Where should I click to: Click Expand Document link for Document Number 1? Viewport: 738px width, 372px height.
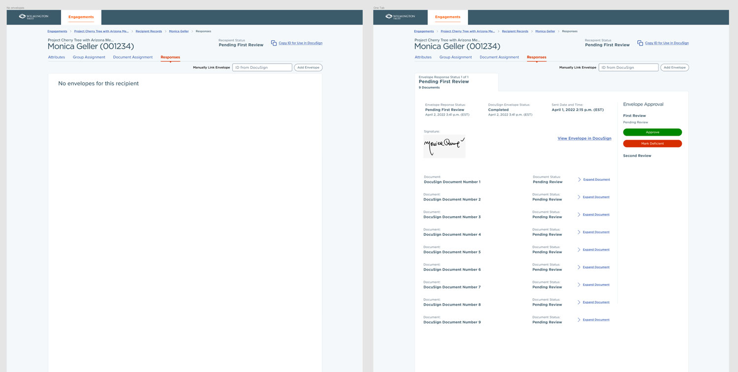596,179
